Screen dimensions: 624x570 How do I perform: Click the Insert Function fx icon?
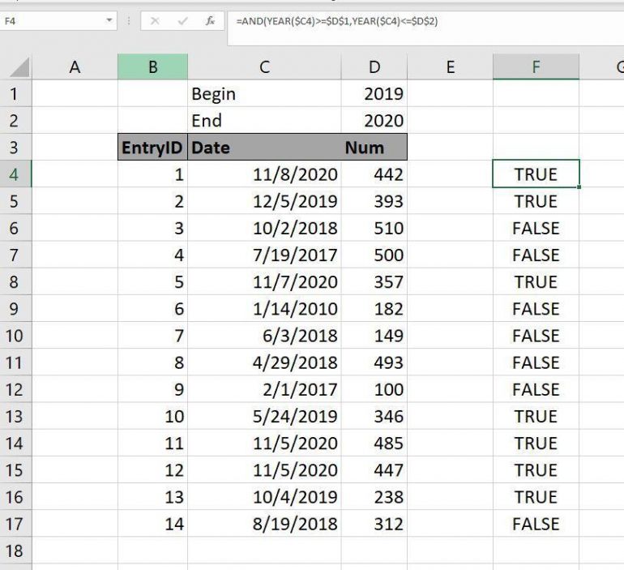tap(210, 21)
